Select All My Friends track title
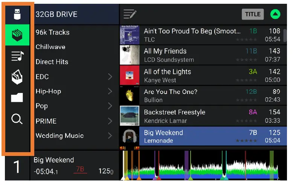The height and width of the screenshot is (185, 293). click(165, 51)
